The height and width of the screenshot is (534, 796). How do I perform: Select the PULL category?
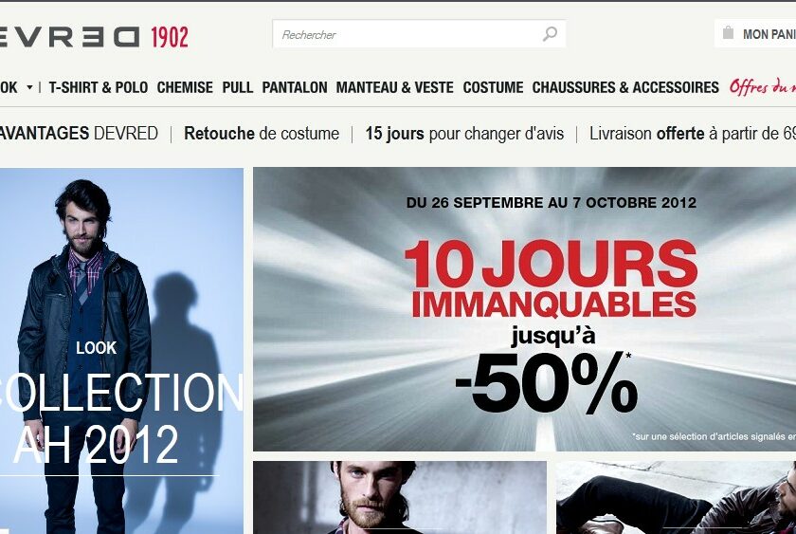(238, 87)
